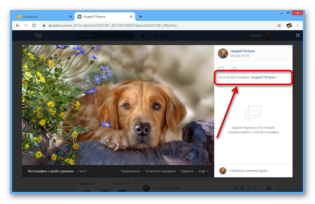Image resolution: width=315 pixels, height=204 pixels.
Task: Click Удалить to delete the photo
Action: 187,171
